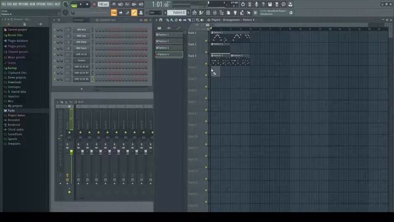
Task: Open the PATTERNS menu
Action: tap(23, 4)
